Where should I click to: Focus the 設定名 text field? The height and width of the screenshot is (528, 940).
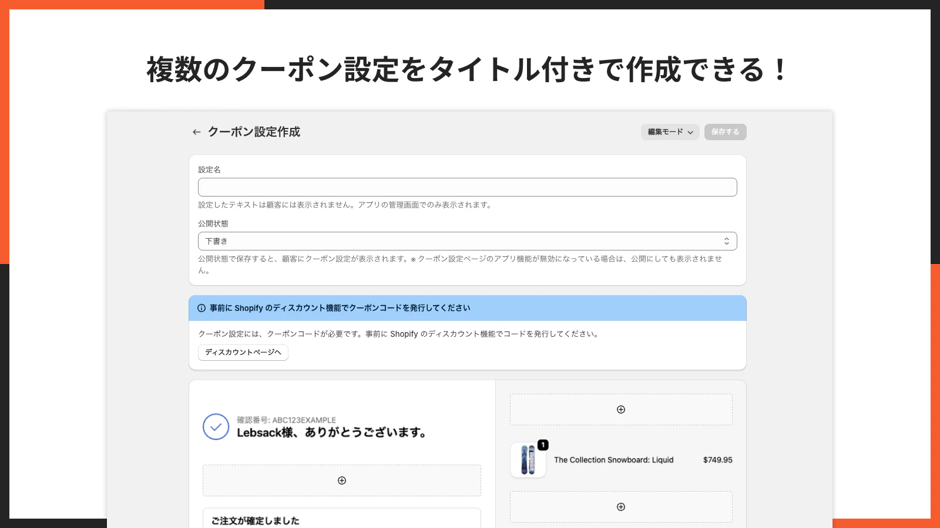click(x=467, y=187)
